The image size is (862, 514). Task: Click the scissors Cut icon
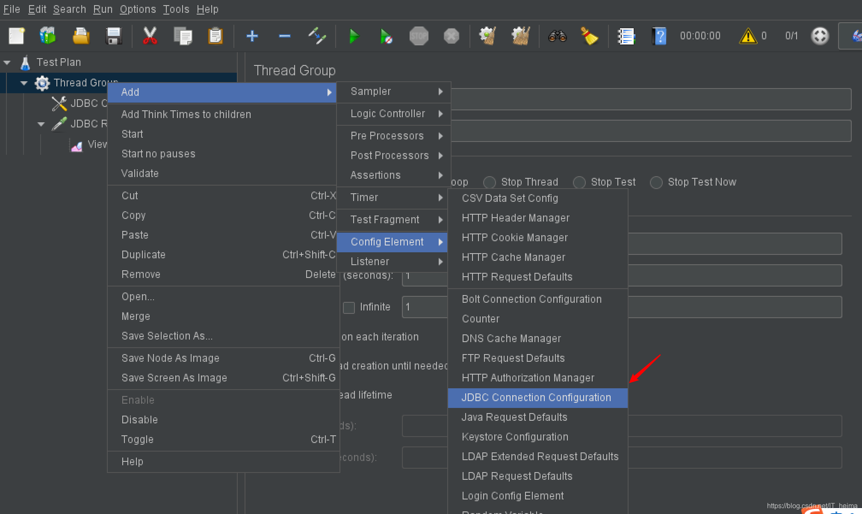[x=150, y=36]
